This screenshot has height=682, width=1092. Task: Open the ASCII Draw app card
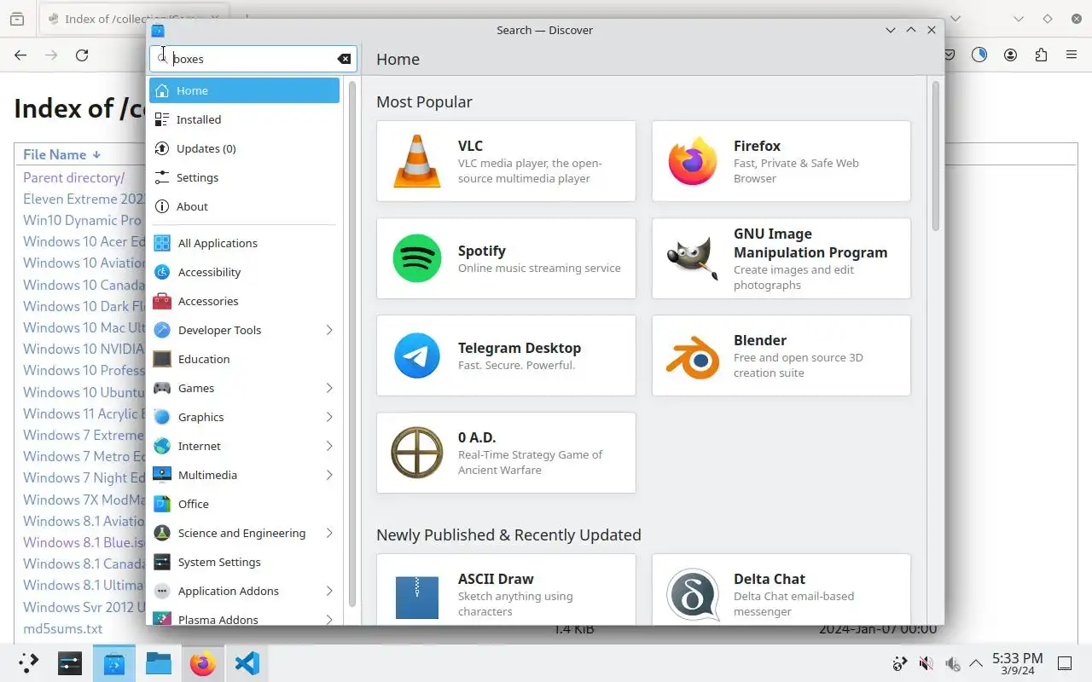pyautogui.click(x=506, y=590)
